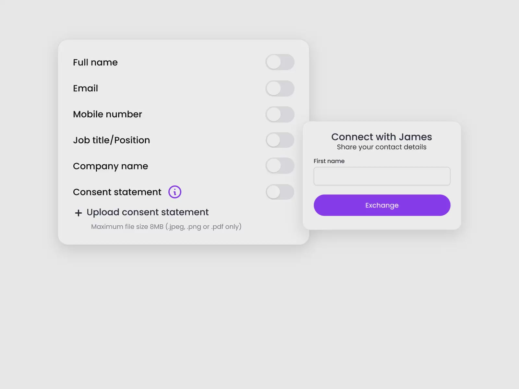519x389 pixels.
Task: Click the Consent statement label text
Action: 117,192
